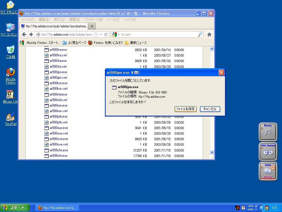The image size is (282, 212).
Task: Click the Firefox ftp.adobe.com taskbar button
Action: click(x=57, y=208)
